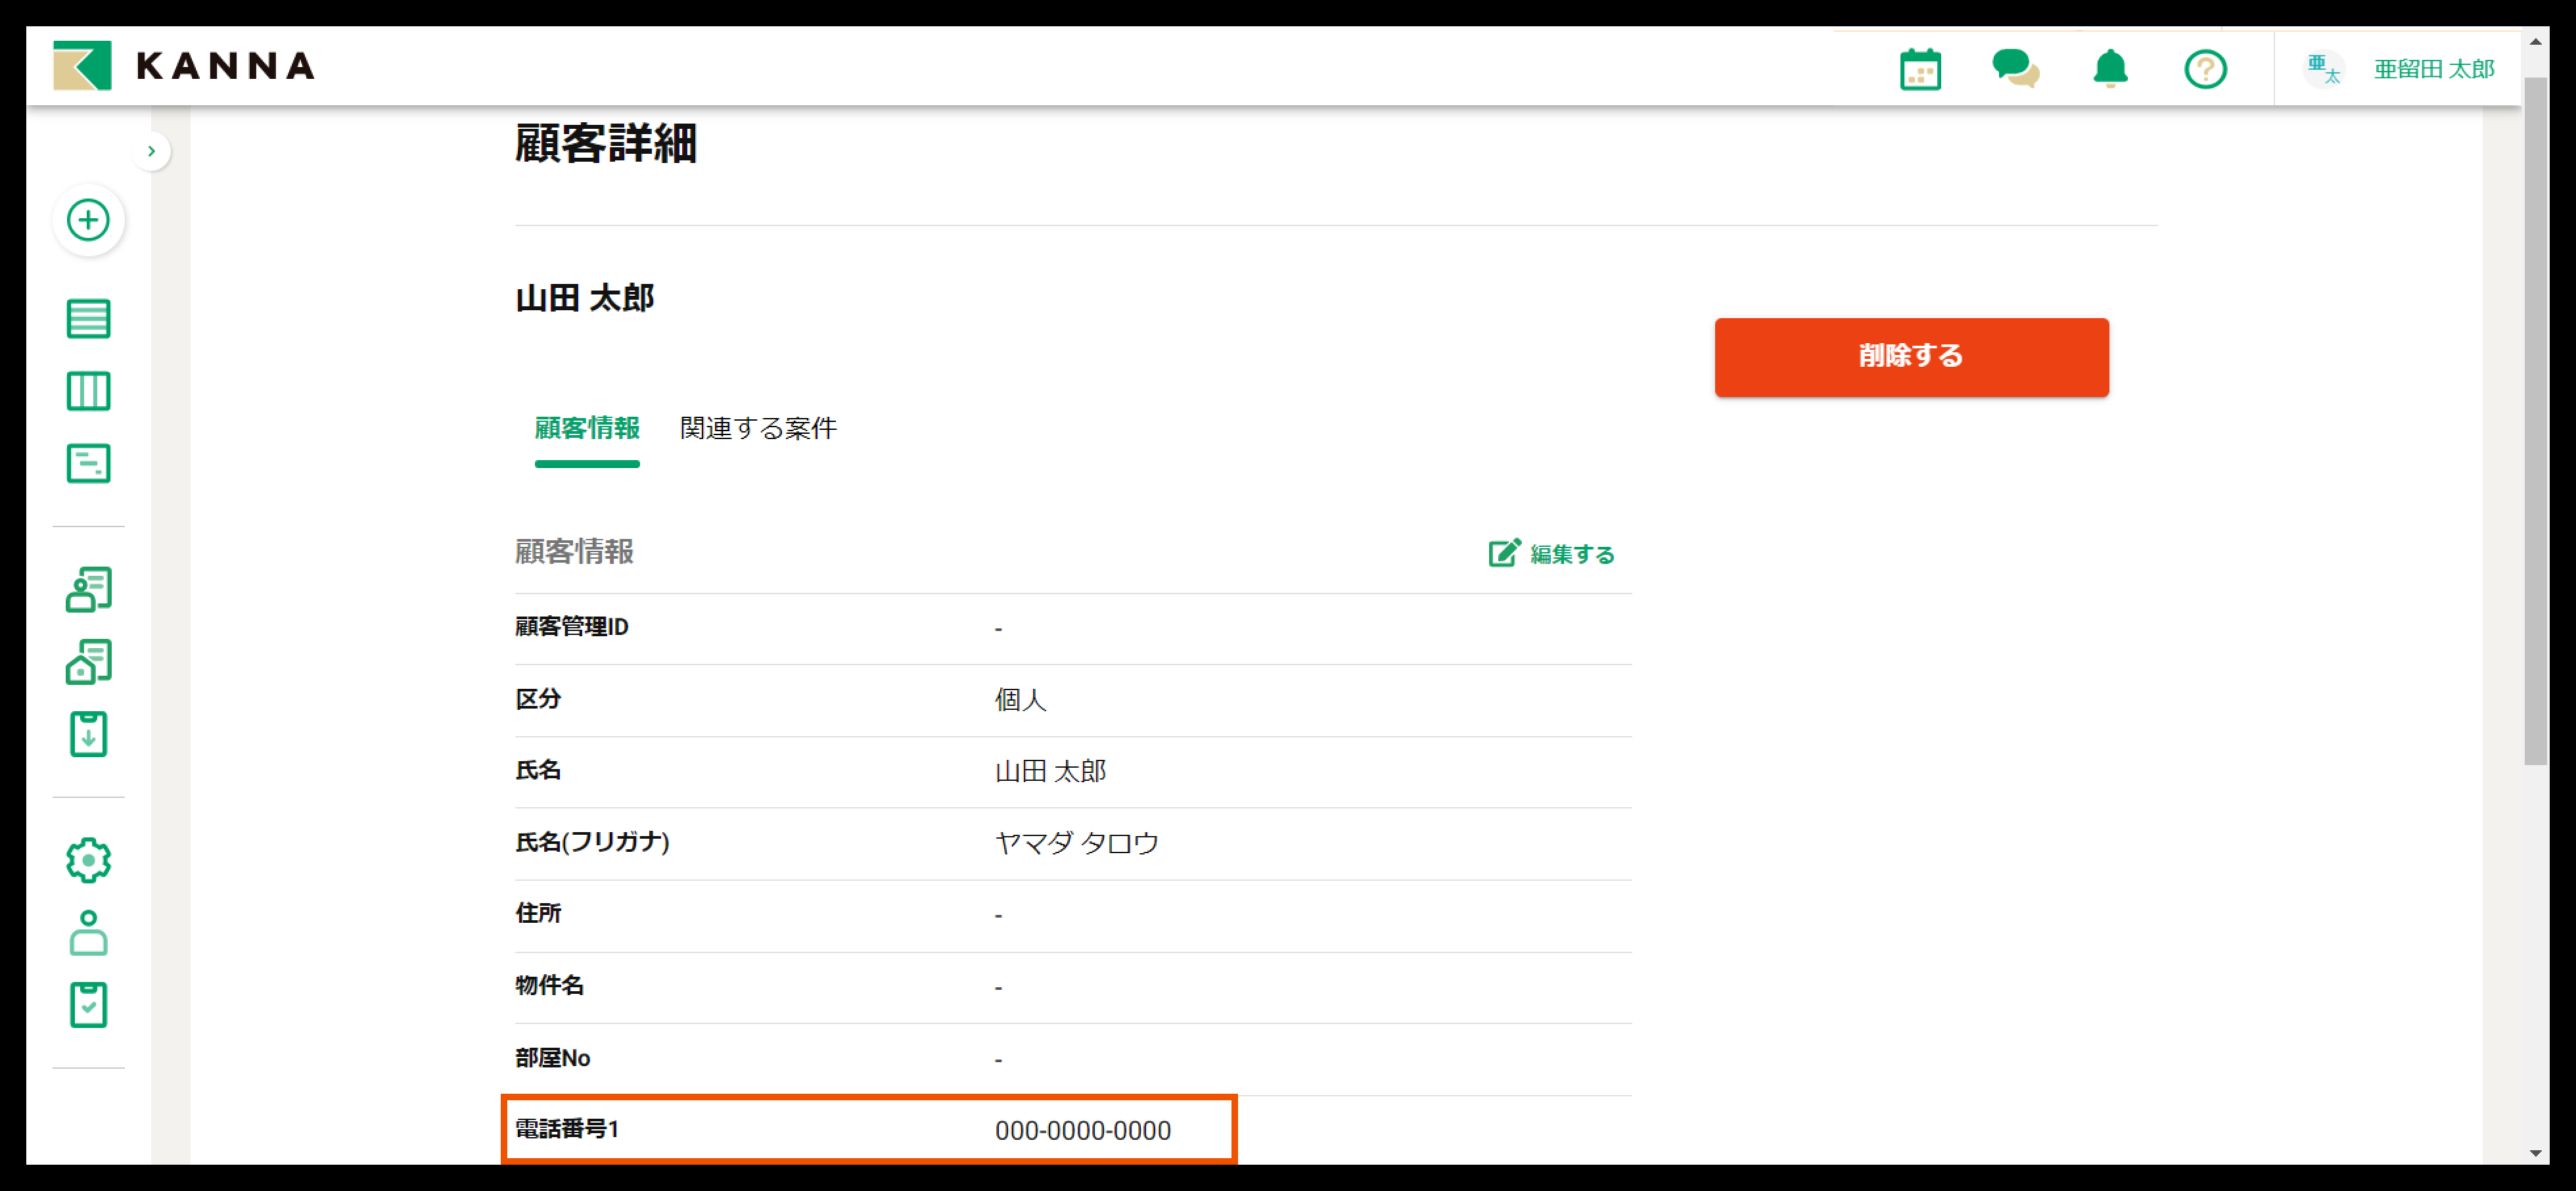Switch to the 関連する案件 tab
The width and height of the screenshot is (2576, 1191).
pyautogui.click(x=758, y=429)
